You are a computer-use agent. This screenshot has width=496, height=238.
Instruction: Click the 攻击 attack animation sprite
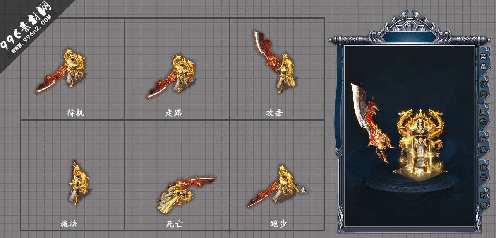tap(275, 62)
